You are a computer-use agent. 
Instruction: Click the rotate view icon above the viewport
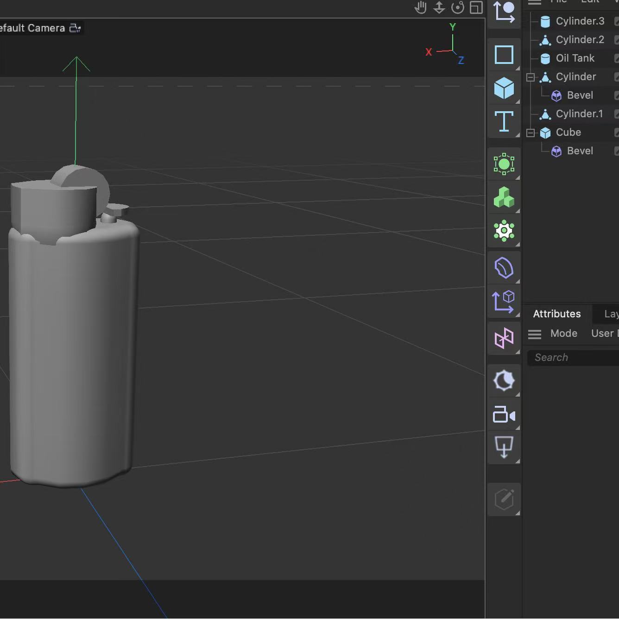click(457, 8)
